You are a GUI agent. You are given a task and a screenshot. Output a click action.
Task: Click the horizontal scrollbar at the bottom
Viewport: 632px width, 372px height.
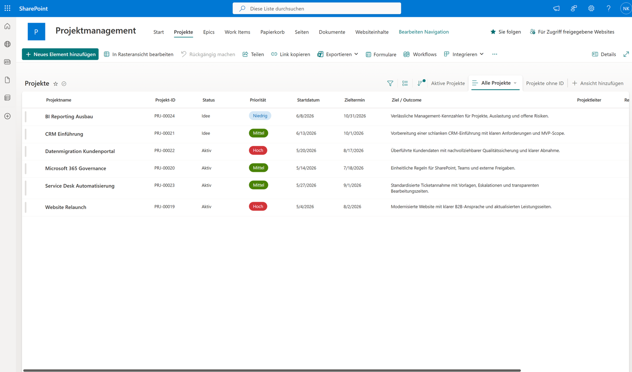point(272,370)
